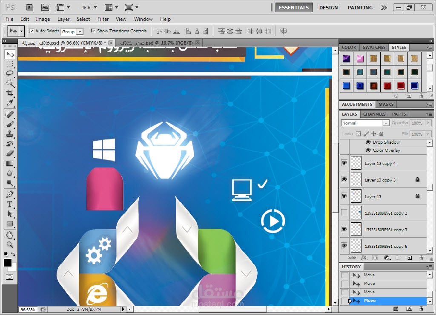Open the Filter menu

(103, 19)
